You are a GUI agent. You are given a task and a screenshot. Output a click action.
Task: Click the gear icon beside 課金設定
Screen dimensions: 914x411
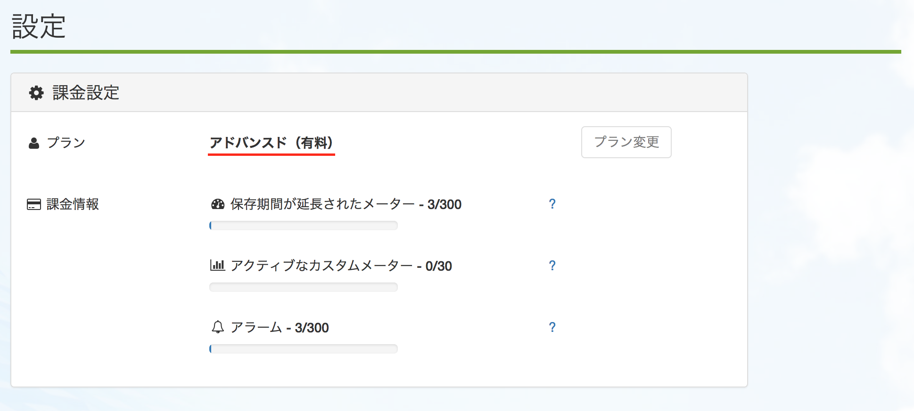36,93
